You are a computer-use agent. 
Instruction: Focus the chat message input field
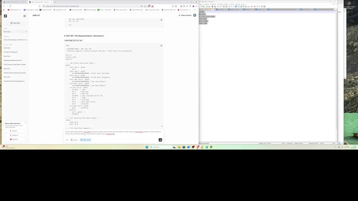pyautogui.click(x=113, y=133)
